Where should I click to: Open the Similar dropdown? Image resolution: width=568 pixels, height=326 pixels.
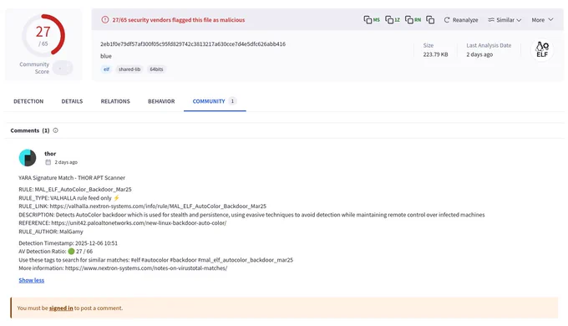pyautogui.click(x=505, y=20)
